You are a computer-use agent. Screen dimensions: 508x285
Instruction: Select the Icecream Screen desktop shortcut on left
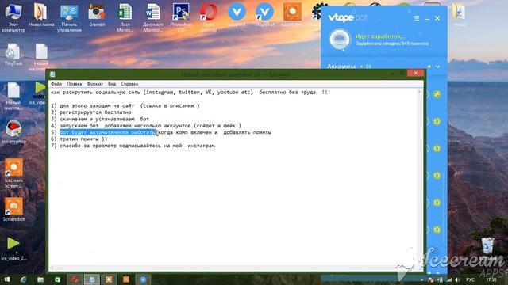[x=13, y=173]
